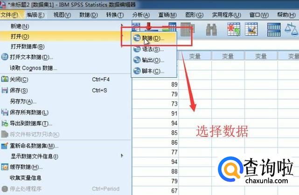Viewport: 299px width, 195px height.
Task: Click the icon beside 输出(O)
Action: pyautogui.click(x=137, y=60)
